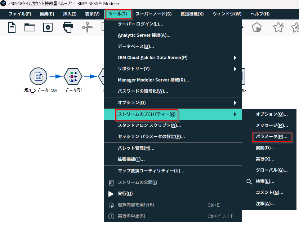Image resolution: width=299 pixels, height=229 pixels.
Task: Expand the リポジトリー(Y) submenu arrow
Action: [x=235, y=69]
